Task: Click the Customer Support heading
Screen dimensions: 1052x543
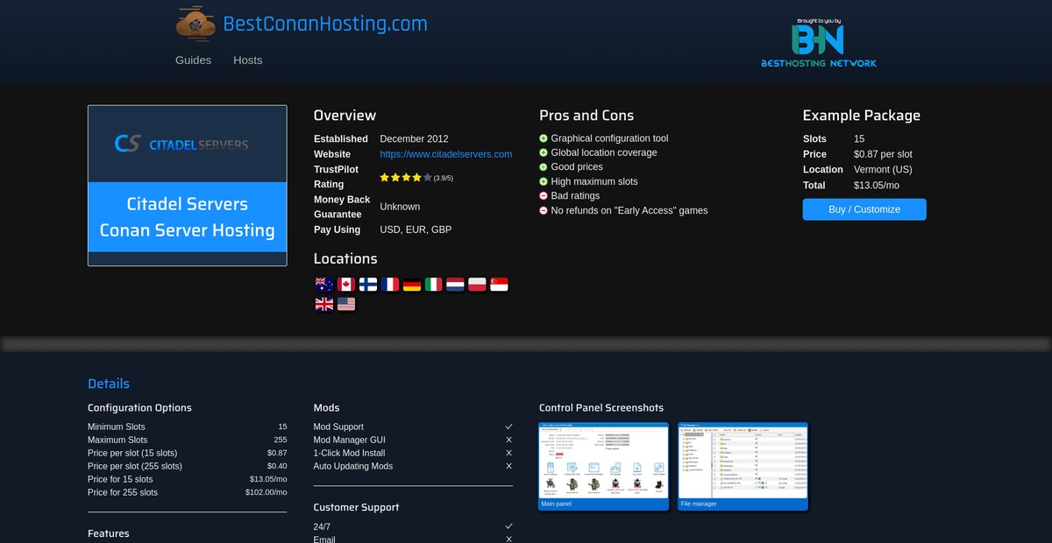Action: coord(356,507)
